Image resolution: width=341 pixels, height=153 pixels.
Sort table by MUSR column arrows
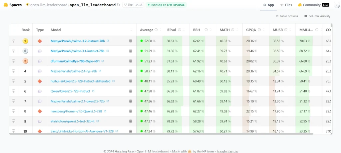click(x=290, y=30)
